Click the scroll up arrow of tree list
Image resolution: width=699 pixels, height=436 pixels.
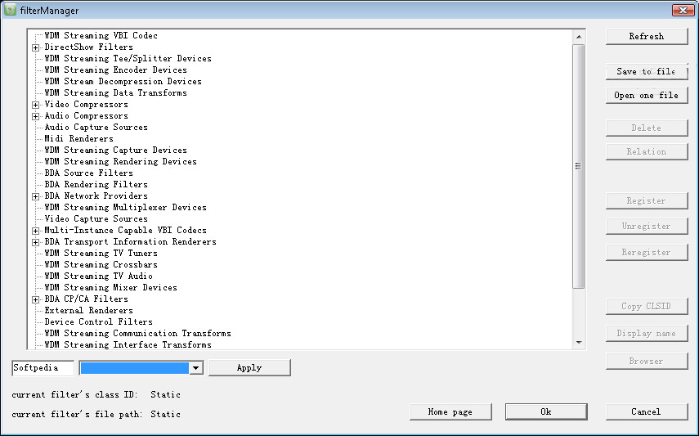coord(579,37)
